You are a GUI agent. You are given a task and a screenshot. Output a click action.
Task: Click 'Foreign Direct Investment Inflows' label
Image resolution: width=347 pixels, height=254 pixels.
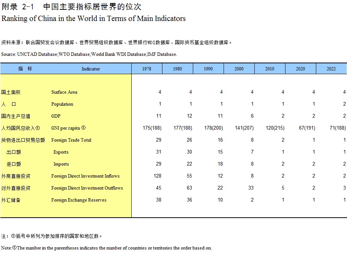[86, 176]
